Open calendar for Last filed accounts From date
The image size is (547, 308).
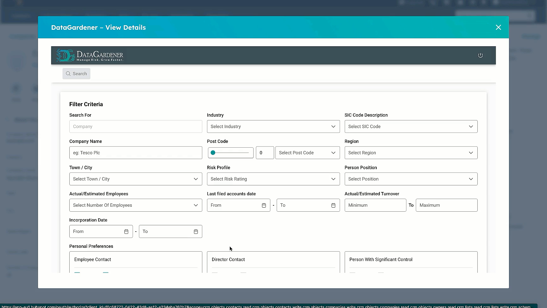pyautogui.click(x=264, y=205)
